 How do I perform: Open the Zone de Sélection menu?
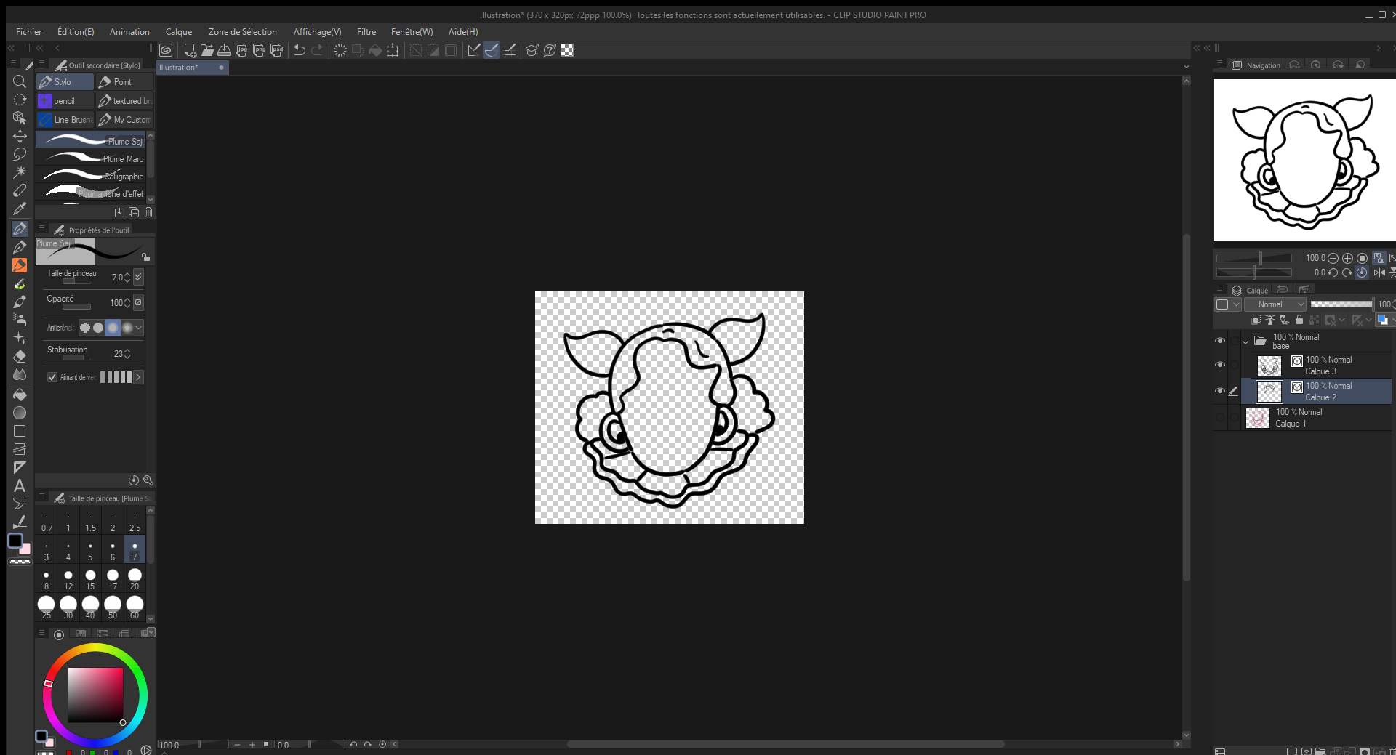(242, 32)
